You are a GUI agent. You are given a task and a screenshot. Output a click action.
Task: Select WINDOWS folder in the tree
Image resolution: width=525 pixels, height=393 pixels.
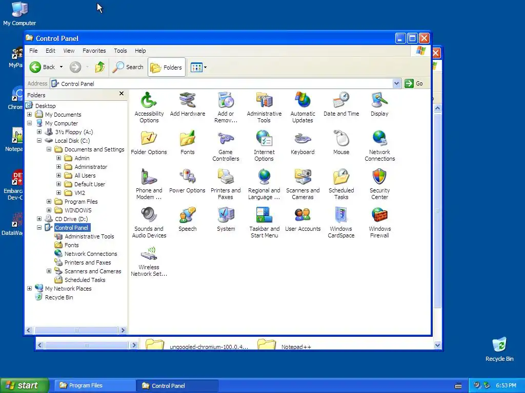(78, 210)
